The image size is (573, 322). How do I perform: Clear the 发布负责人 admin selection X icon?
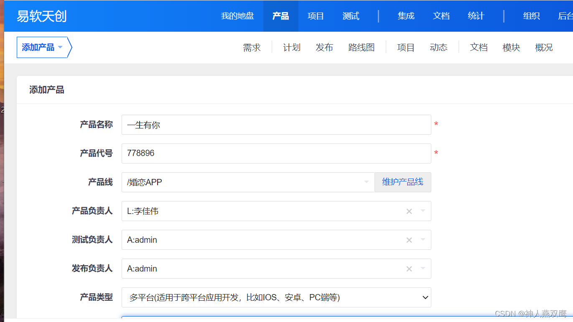[x=409, y=269]
